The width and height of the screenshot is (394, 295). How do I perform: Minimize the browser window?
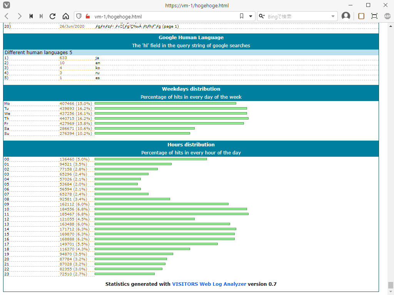(x=351, y=5)
